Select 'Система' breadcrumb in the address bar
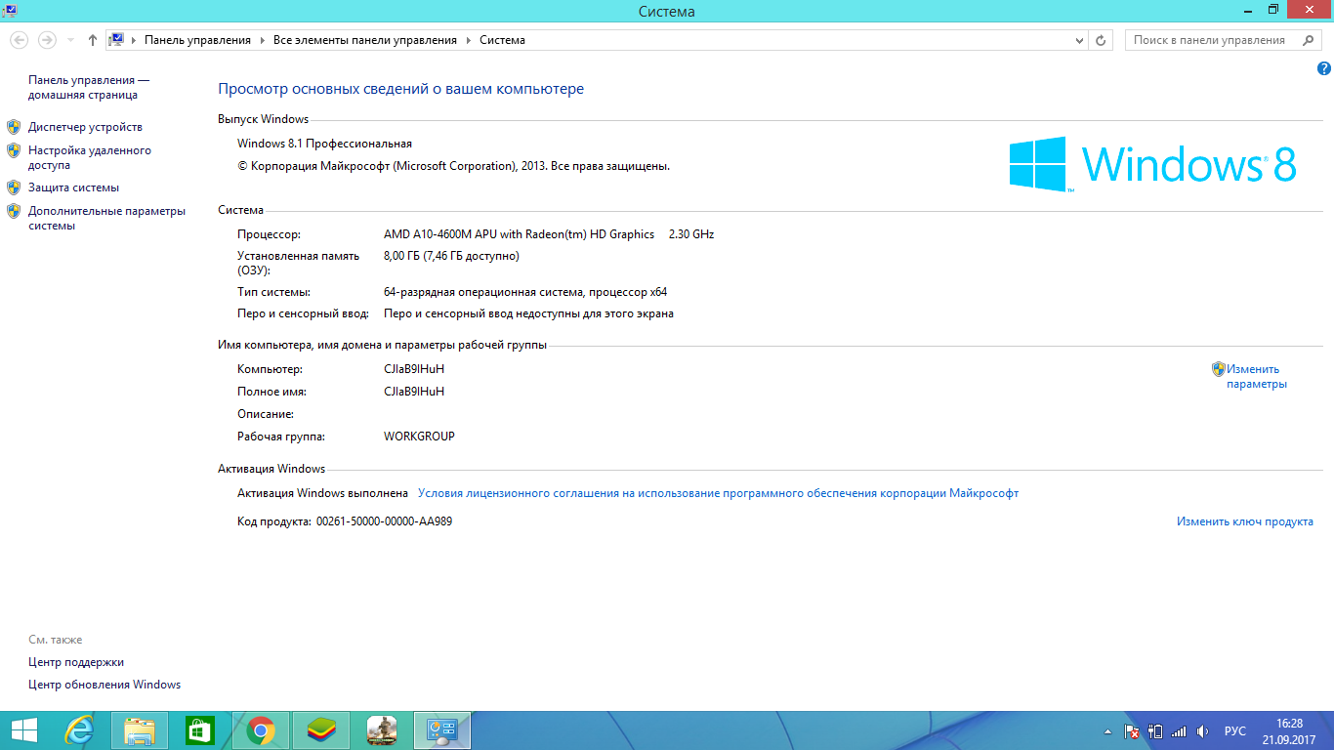 [502, 40]
